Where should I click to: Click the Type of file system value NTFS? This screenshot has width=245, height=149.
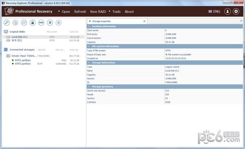coord(168,50)
